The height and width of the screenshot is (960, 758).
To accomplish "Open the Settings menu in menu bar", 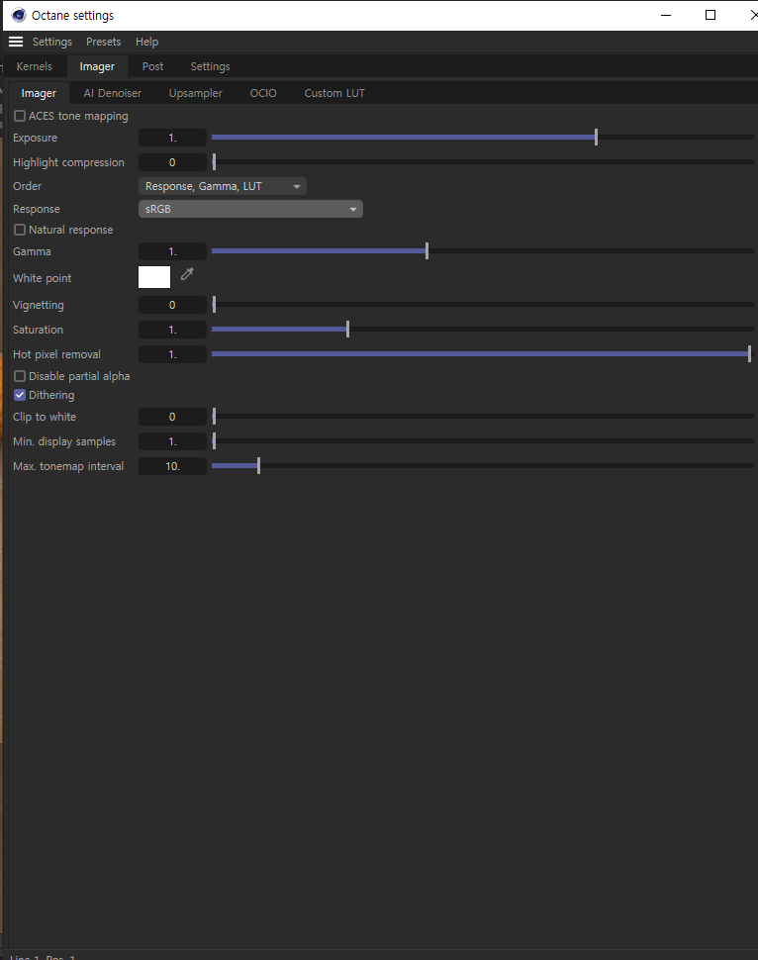I will 52,42.
